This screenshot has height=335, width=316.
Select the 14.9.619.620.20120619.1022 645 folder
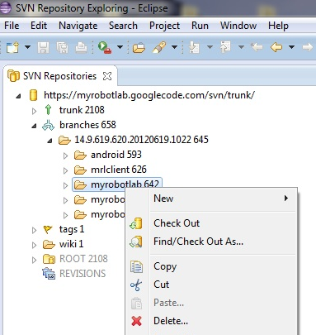pos(141,140)
